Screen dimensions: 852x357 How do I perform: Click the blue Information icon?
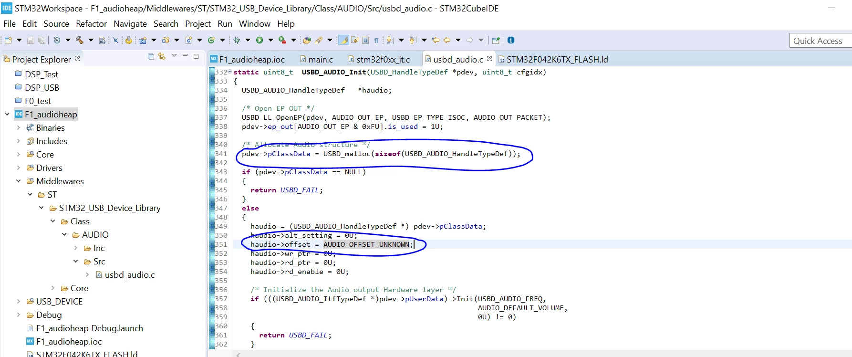tap(511, 41)
